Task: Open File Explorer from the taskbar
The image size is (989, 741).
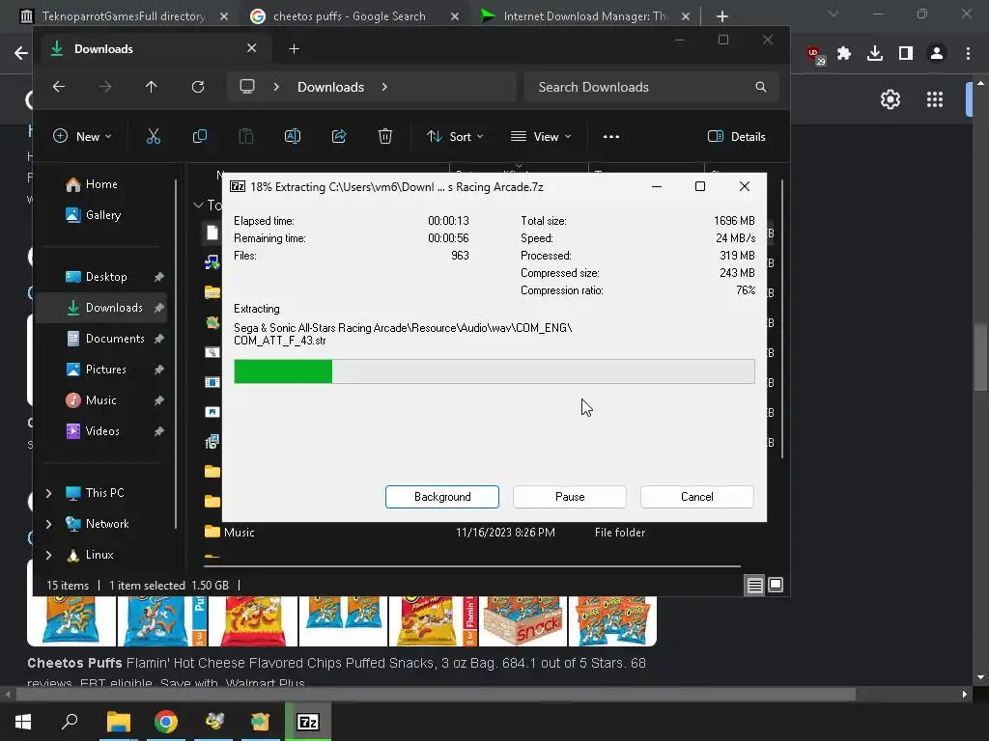Action: click(118, 722)
